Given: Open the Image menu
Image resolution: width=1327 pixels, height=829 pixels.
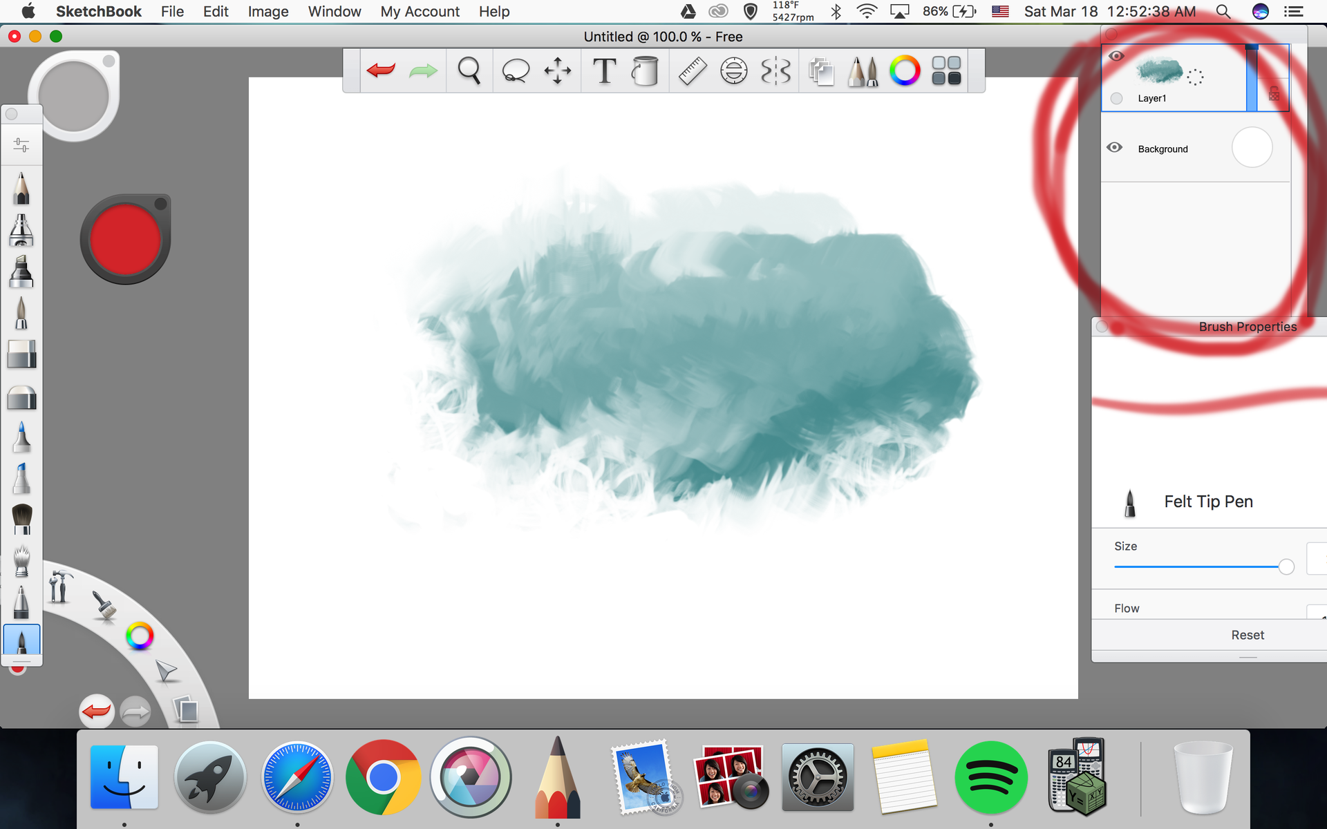Looking at the screenshot, I should coord(268,12).
